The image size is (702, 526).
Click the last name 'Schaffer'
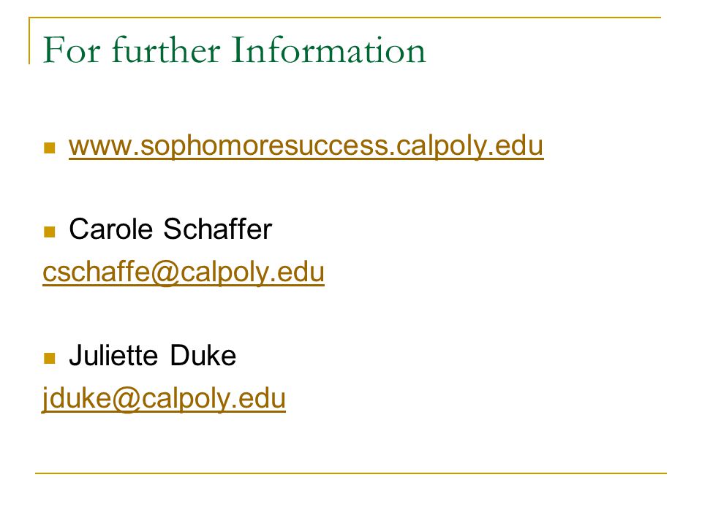tap(218, 229)
